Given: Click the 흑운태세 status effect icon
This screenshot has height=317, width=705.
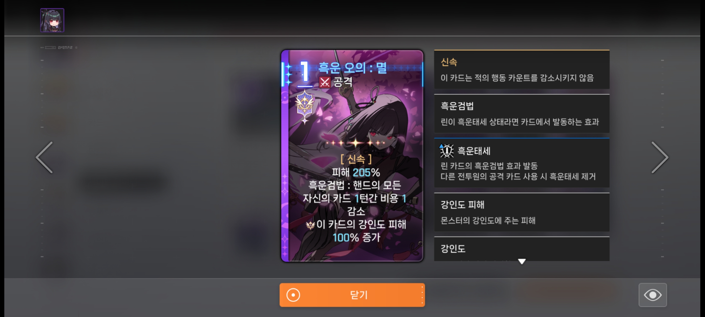Looking at the screenshot, I should click(x=446, y=151).
